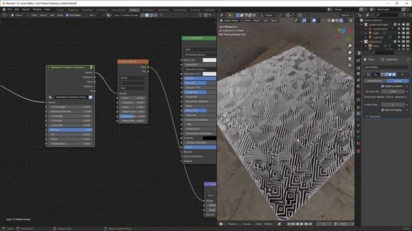This screenshot has width=412, height=231.
Task: Click the blue Z axis gizmo circle
Action: [344, 30]
